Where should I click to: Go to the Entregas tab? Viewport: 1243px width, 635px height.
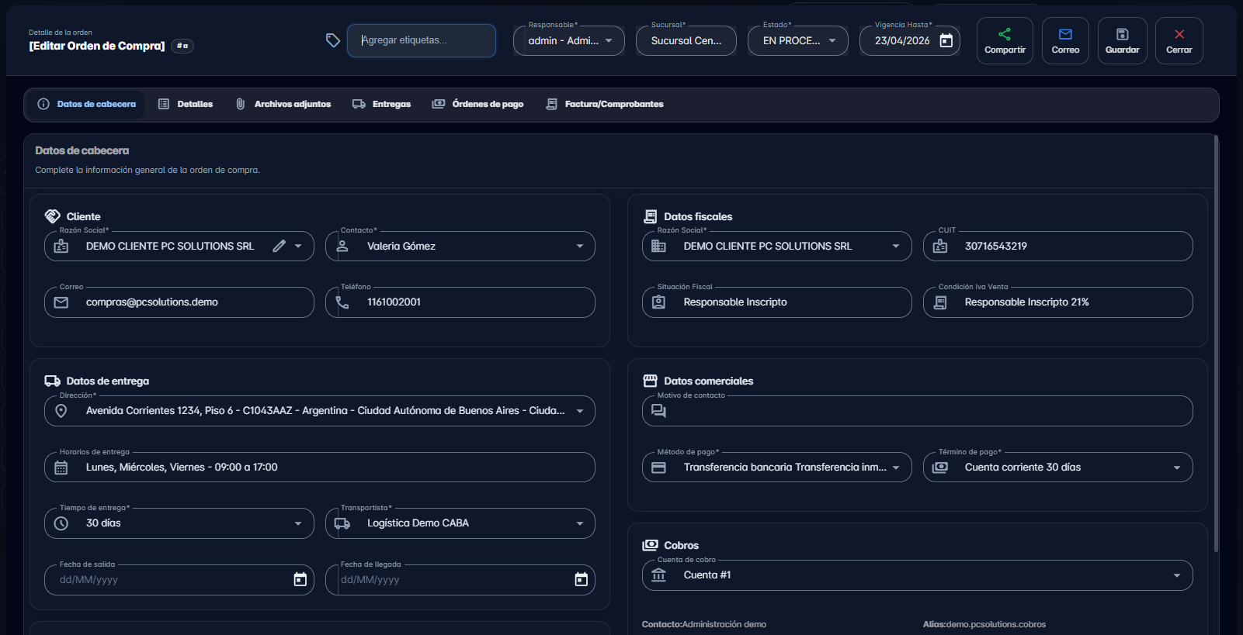pos(381,104)
